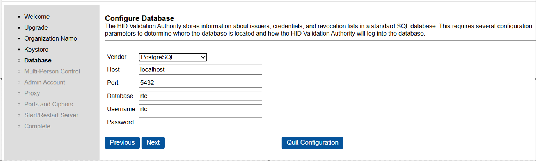536x161 pixels.
Task: Open the Vendor dropdown showing PostgreSQL
Action: point(173,57)
